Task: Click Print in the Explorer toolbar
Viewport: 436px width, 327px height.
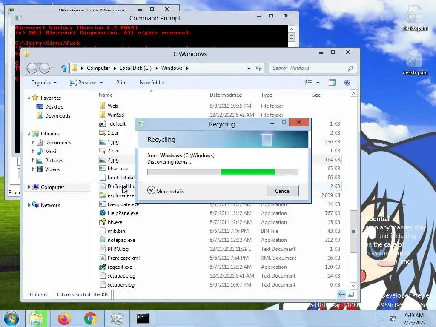Action: 121,83
